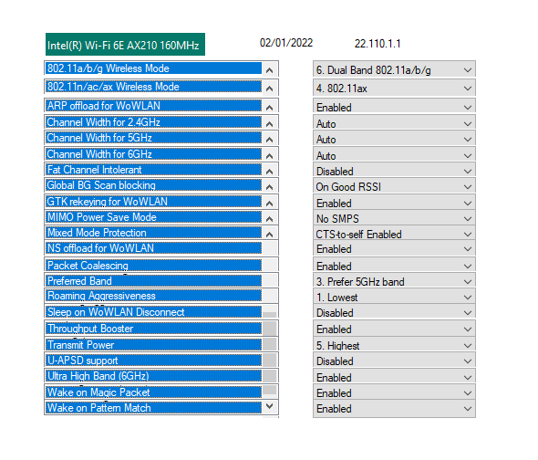
Task: Click up arrow beside Channel Width for 5GHz
Action: (270, 140)
